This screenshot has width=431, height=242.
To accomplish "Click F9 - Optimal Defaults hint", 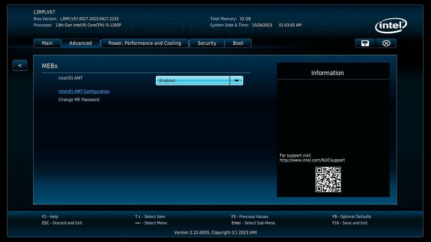I will click(352, 217).
